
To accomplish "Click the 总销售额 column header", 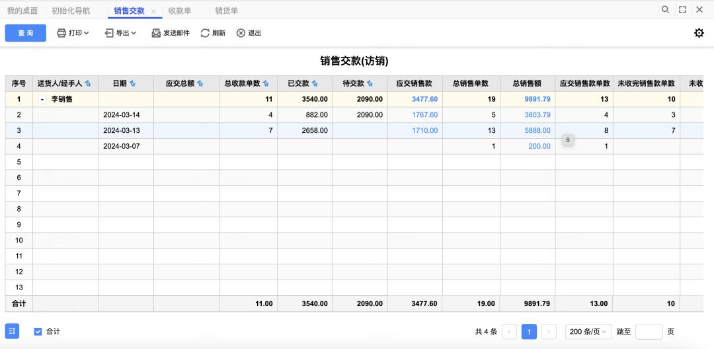I will (x=528, y=84).
